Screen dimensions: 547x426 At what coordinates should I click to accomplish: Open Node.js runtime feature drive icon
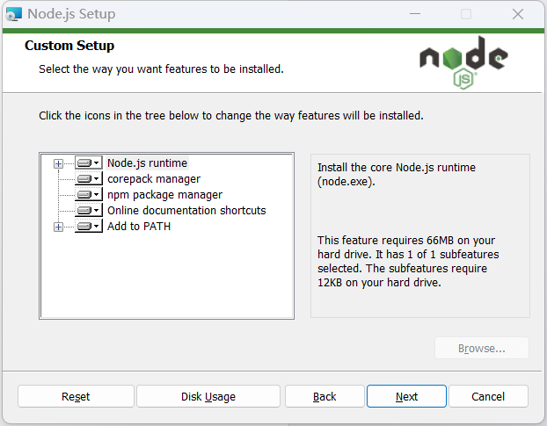point(89,163)
